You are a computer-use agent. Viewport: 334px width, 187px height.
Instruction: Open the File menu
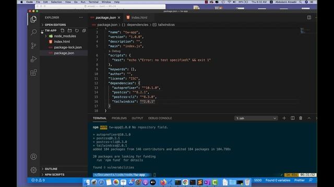[x=38, y=2]
